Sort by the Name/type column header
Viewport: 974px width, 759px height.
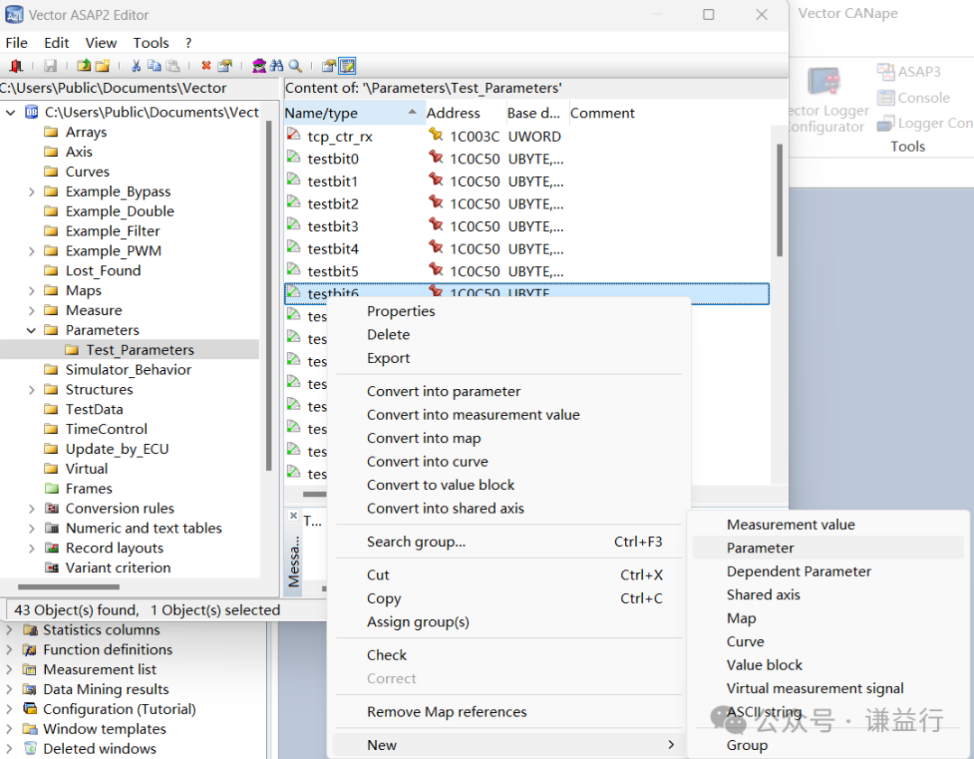[354, 113]
